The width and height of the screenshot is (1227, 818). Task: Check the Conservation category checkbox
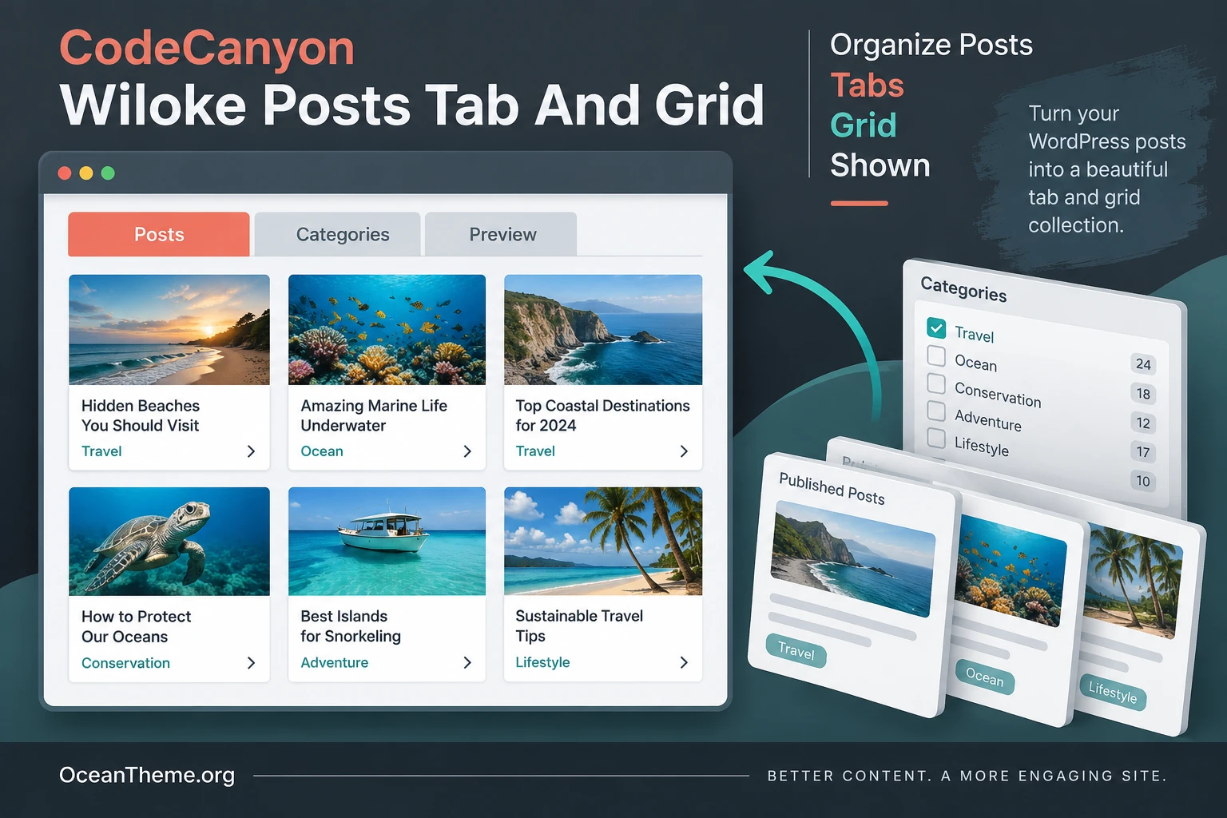(936, 383)
